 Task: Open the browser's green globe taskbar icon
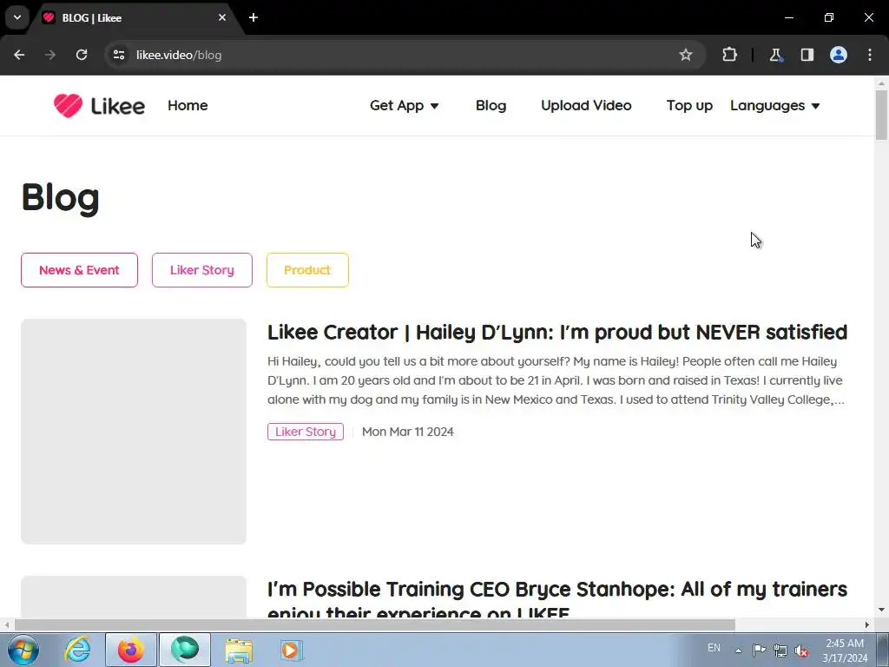pos(185,650)
